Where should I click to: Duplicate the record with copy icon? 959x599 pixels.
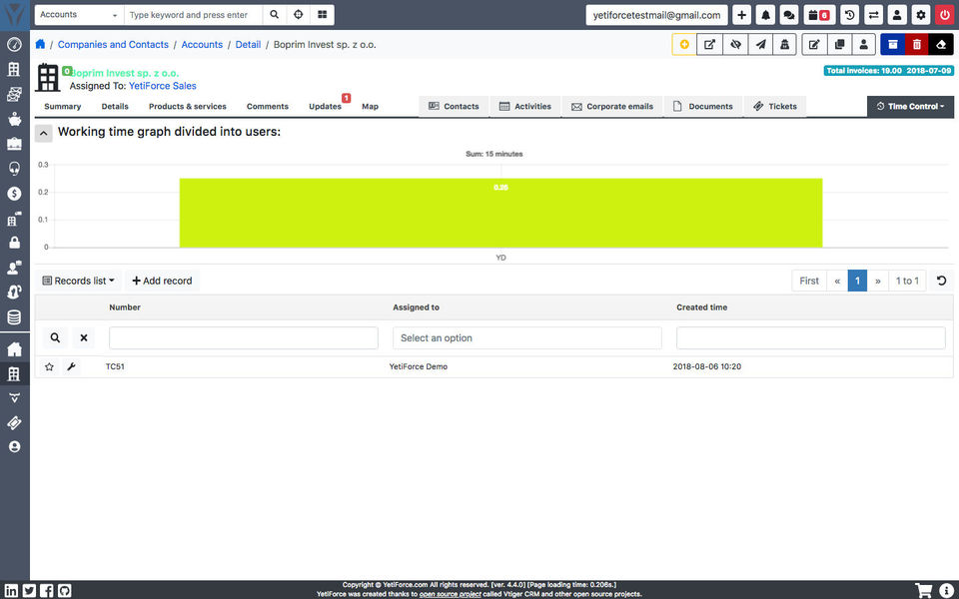tap(839, 45)
